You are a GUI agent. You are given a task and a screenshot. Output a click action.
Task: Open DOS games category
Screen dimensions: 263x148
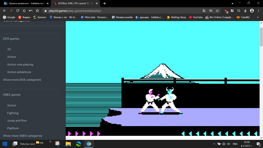[11, 39]
